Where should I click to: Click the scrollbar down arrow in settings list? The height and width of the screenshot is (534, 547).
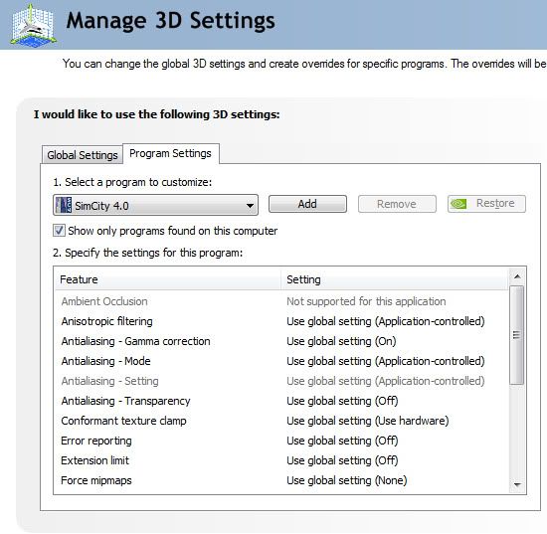click(x=517, y=484)
